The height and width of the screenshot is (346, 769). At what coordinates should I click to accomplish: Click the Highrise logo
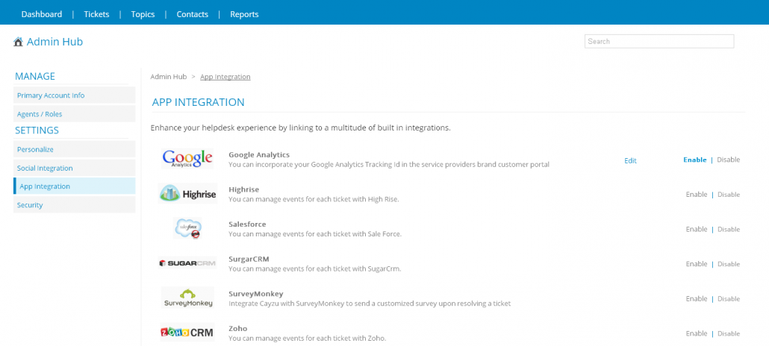pyautogui.click(x=188, y=194)
